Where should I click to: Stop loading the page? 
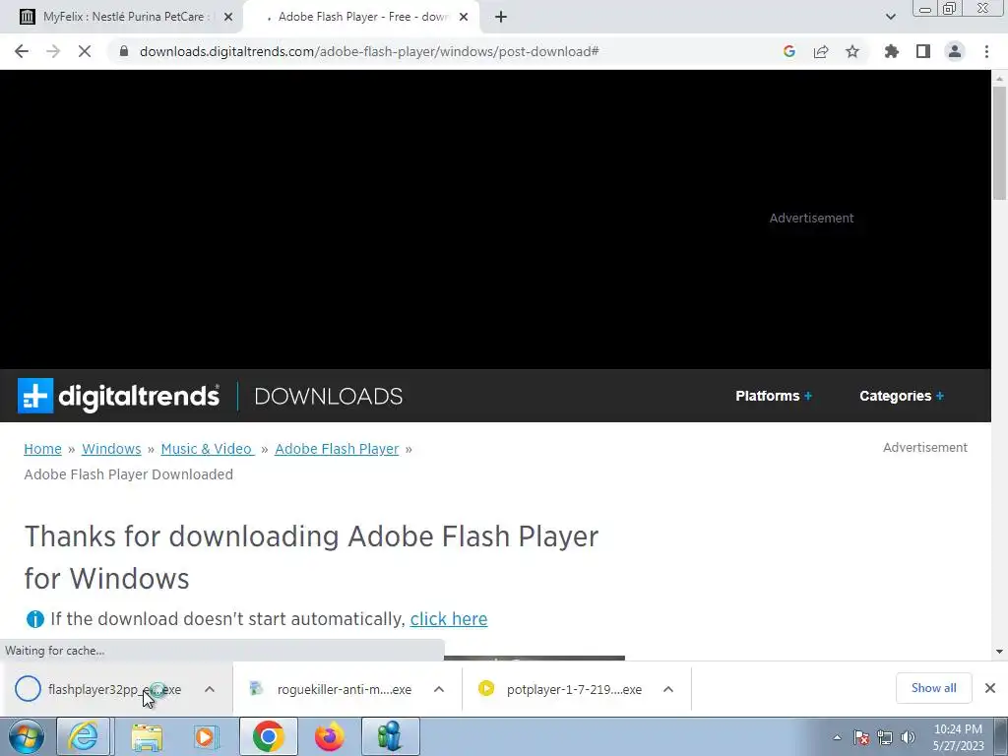click(x=85, y=51)
